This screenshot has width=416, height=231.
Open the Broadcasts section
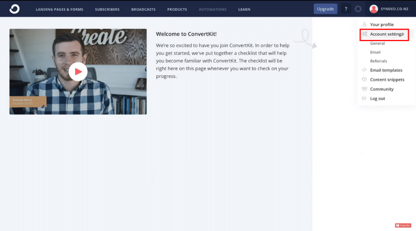point(143,9)
